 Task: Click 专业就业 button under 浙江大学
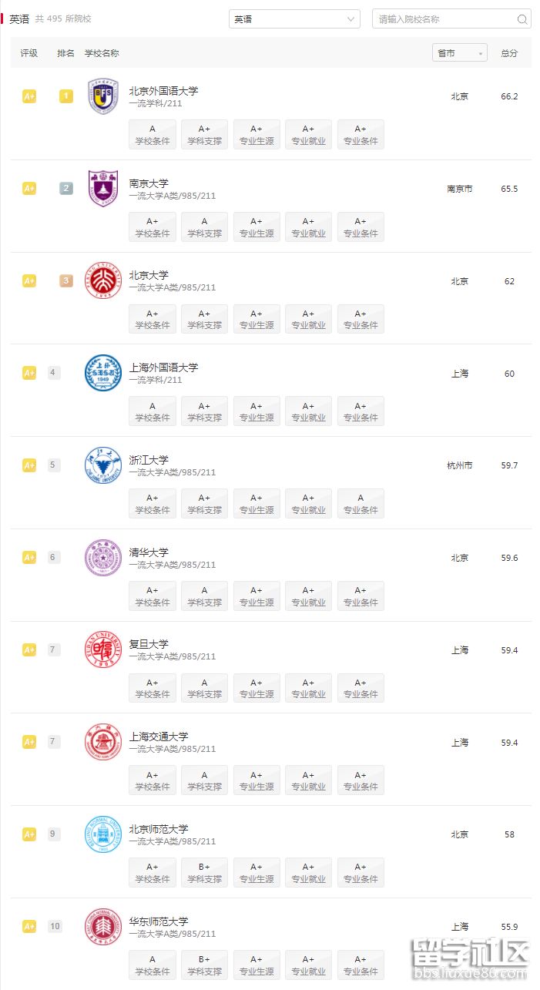click(308, 504)
